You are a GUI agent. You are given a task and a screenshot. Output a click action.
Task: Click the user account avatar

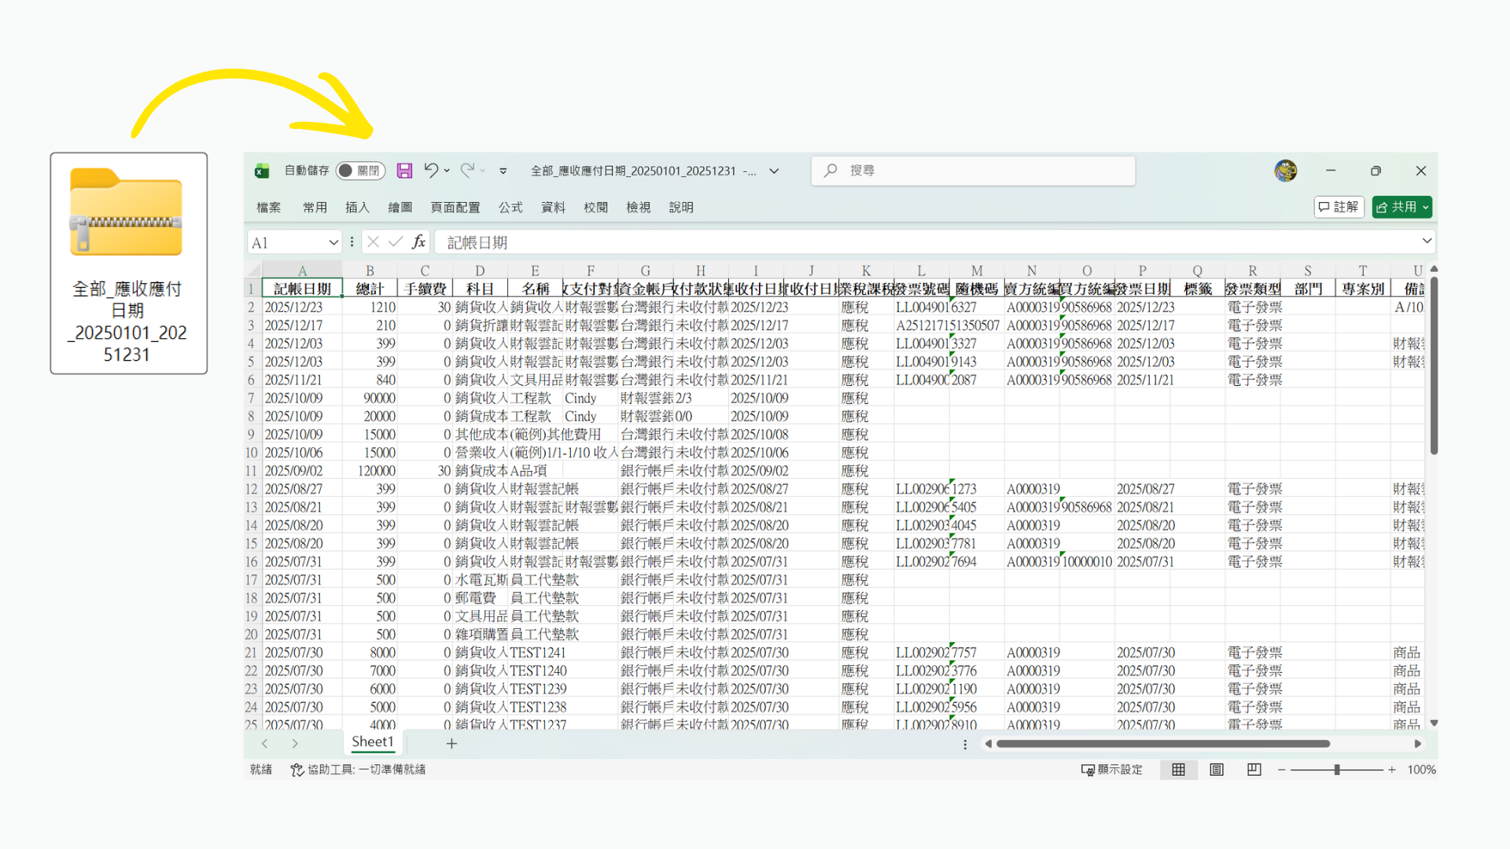click(x=1285, y=171)
